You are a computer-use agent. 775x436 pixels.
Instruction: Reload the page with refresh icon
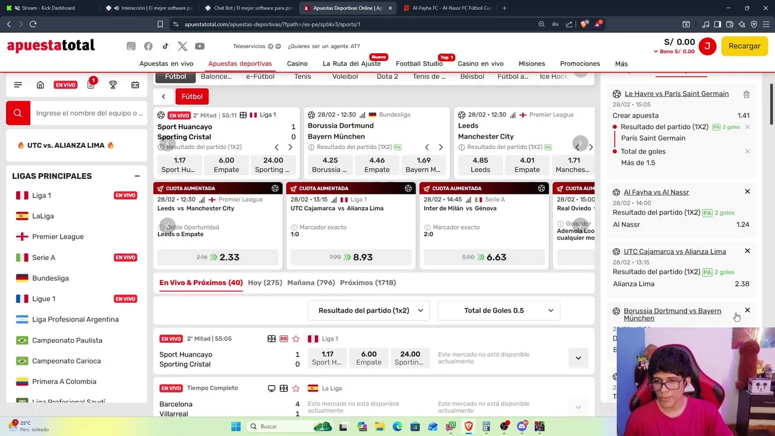(33, 24)
